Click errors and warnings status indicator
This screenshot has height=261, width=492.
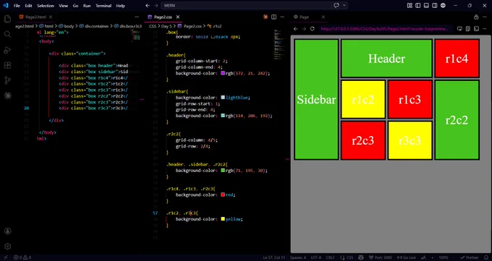[x=22, y=257]
